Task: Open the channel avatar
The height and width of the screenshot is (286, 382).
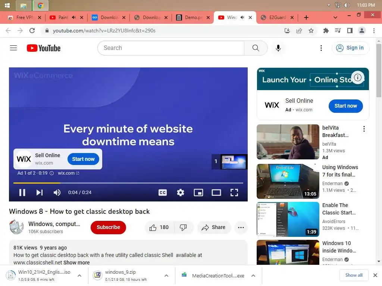Action: pos(16,227)
